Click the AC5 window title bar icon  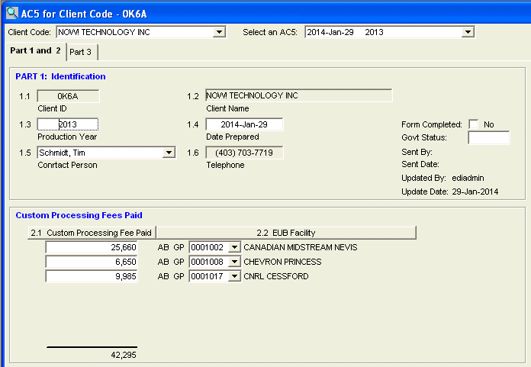11,11
